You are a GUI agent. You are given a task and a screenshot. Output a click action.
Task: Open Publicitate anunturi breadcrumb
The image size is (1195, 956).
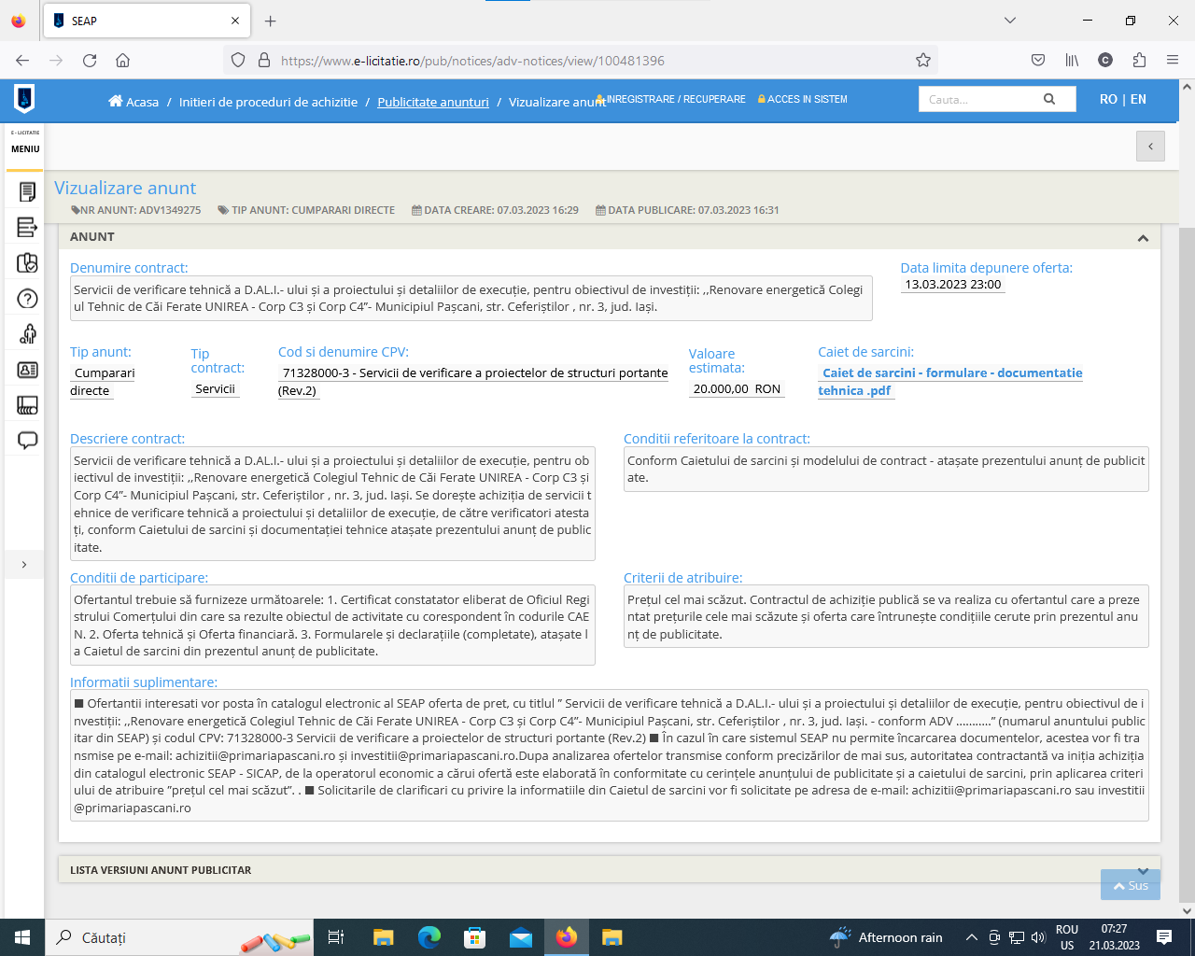433,102
